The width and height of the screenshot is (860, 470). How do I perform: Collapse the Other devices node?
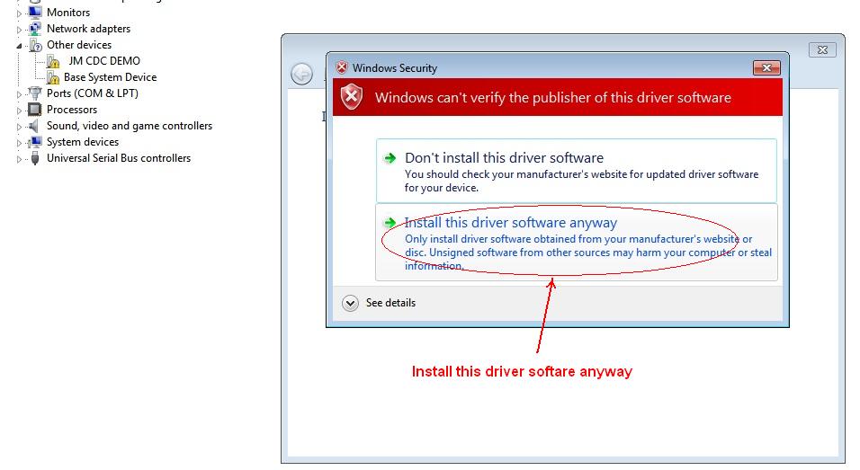(x=19, y=46)
